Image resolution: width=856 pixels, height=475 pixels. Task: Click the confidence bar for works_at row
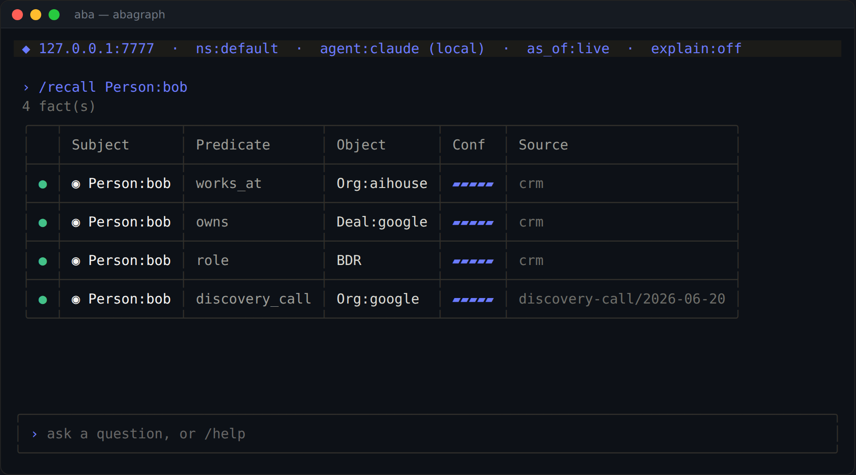coord(473,184)
